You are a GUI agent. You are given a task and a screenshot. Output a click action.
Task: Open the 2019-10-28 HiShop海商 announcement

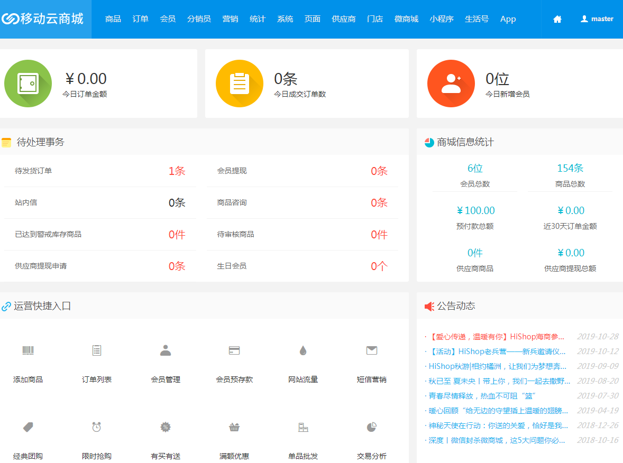497,337
